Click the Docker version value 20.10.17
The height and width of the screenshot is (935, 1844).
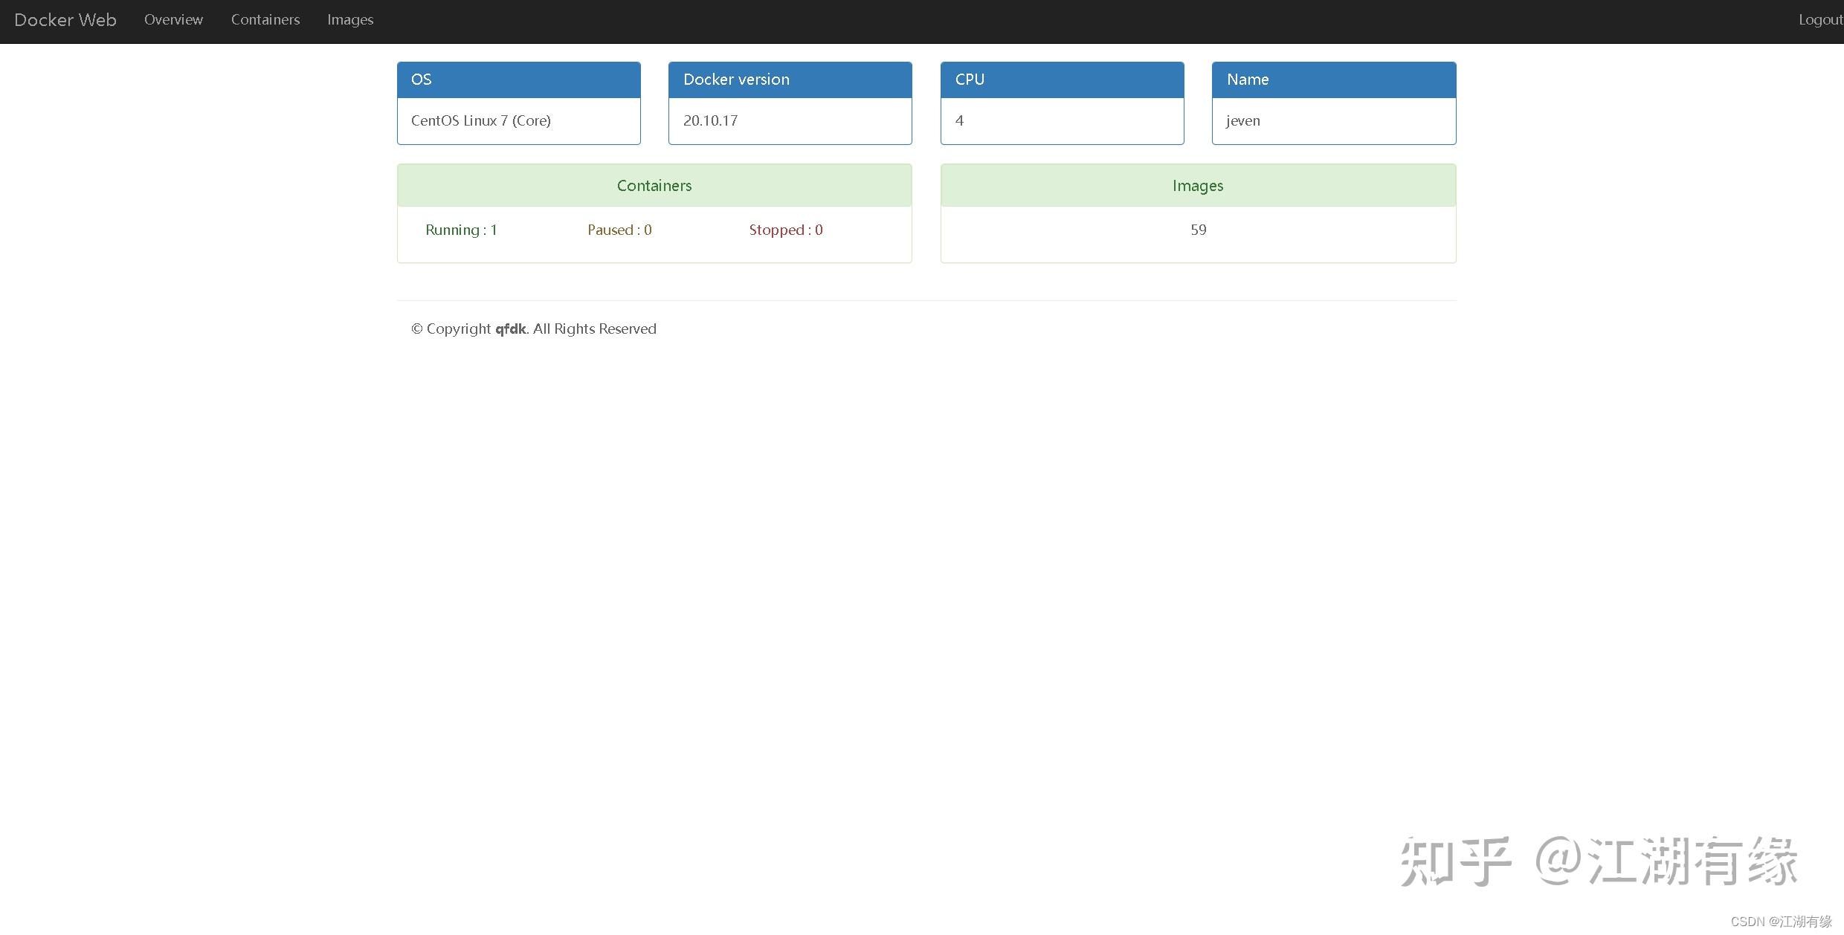pos(710,120)
